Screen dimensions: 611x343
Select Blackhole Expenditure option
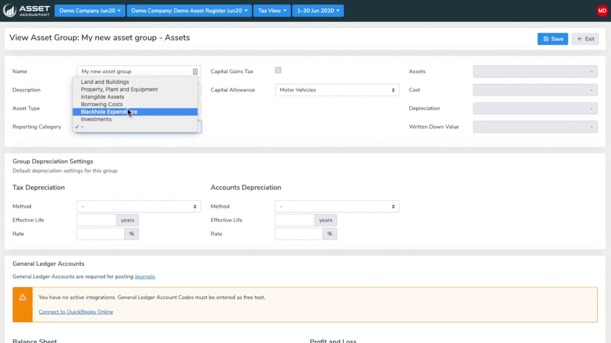pos(135,112)
